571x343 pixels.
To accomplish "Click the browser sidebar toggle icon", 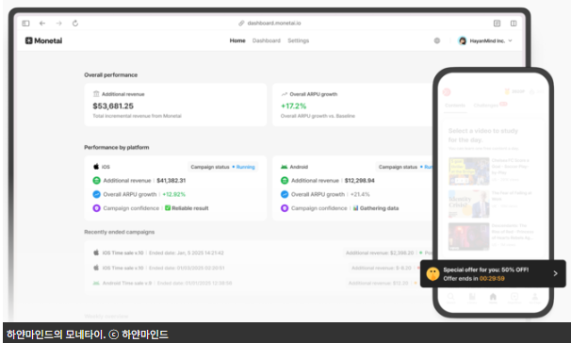I will point(25,24).
